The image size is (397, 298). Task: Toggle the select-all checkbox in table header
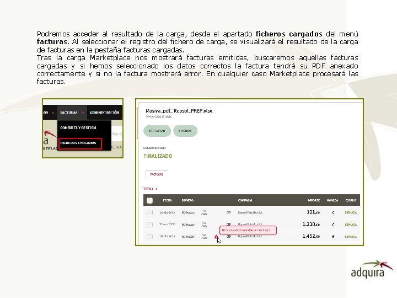[x=149, y=200]
